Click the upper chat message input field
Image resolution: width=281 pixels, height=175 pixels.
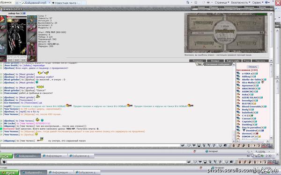[x=90, y=146]
